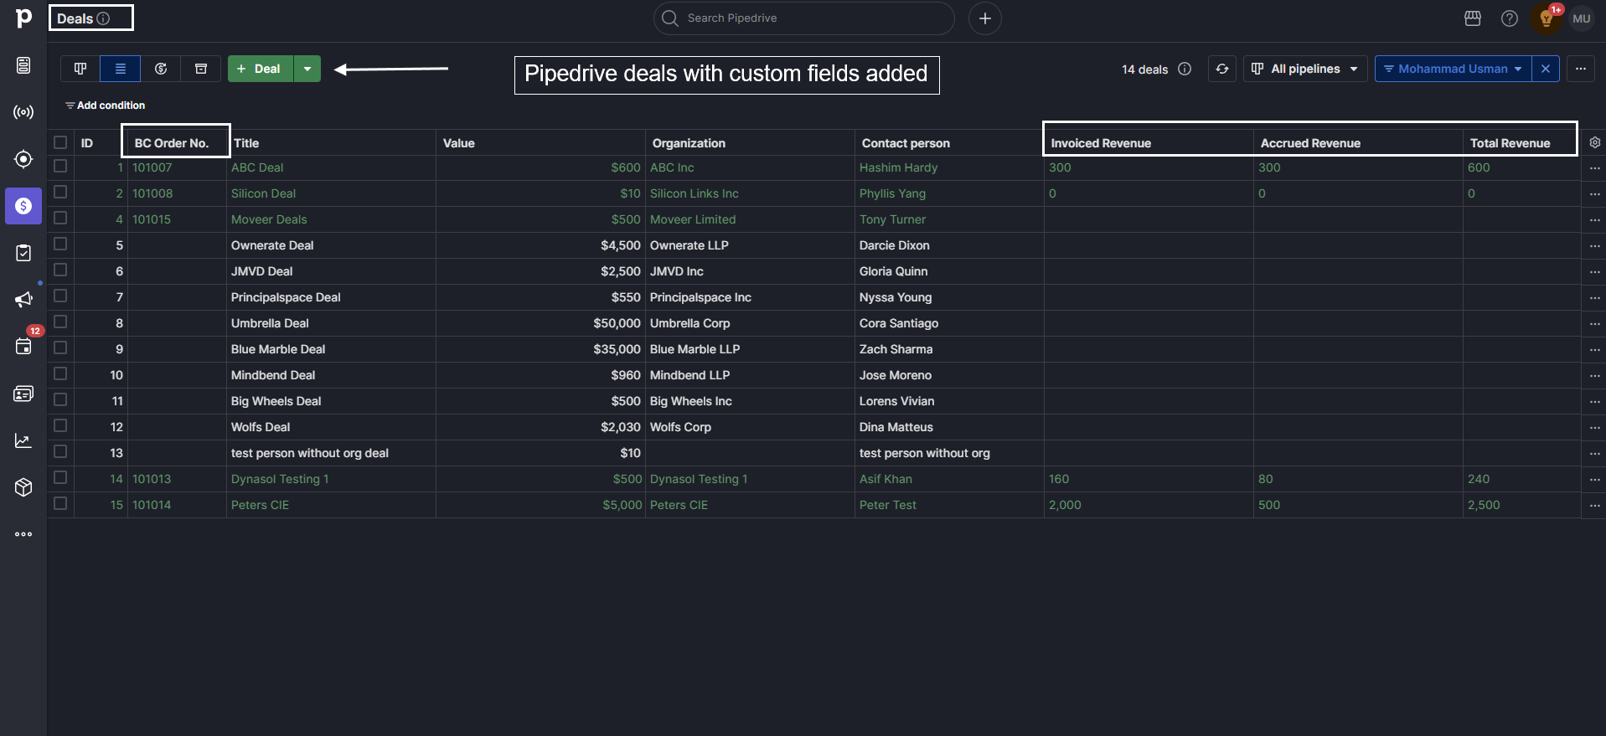
Task: Open the Campaigns megaphone sidebar icon
Action: [x=23, y=300]
